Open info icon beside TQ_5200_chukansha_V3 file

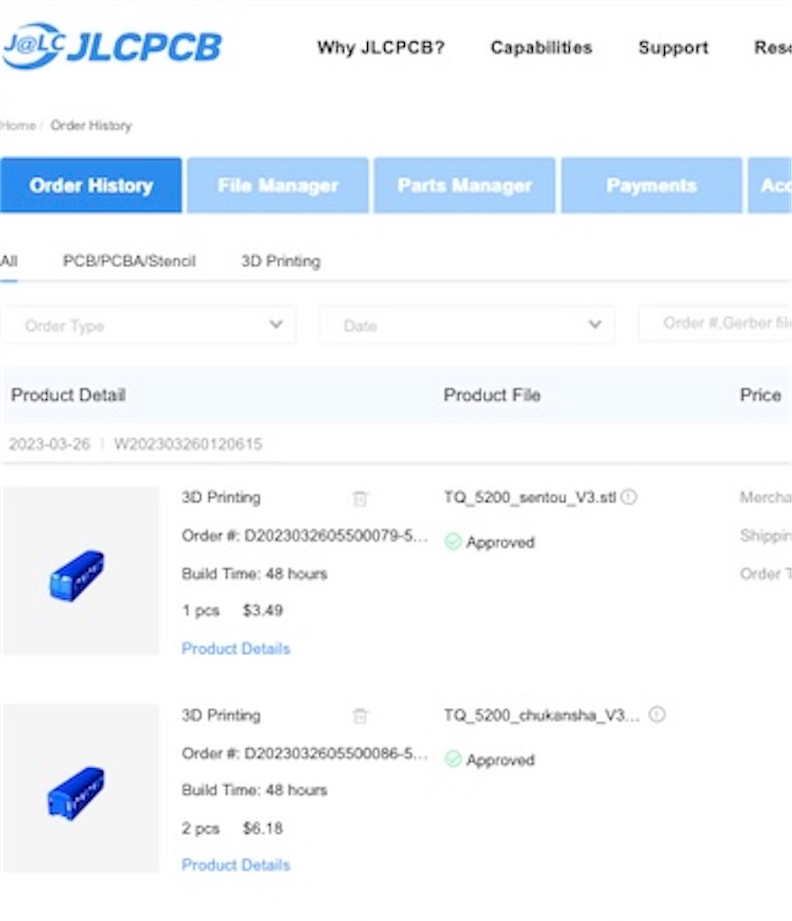[x=657, y=714]
